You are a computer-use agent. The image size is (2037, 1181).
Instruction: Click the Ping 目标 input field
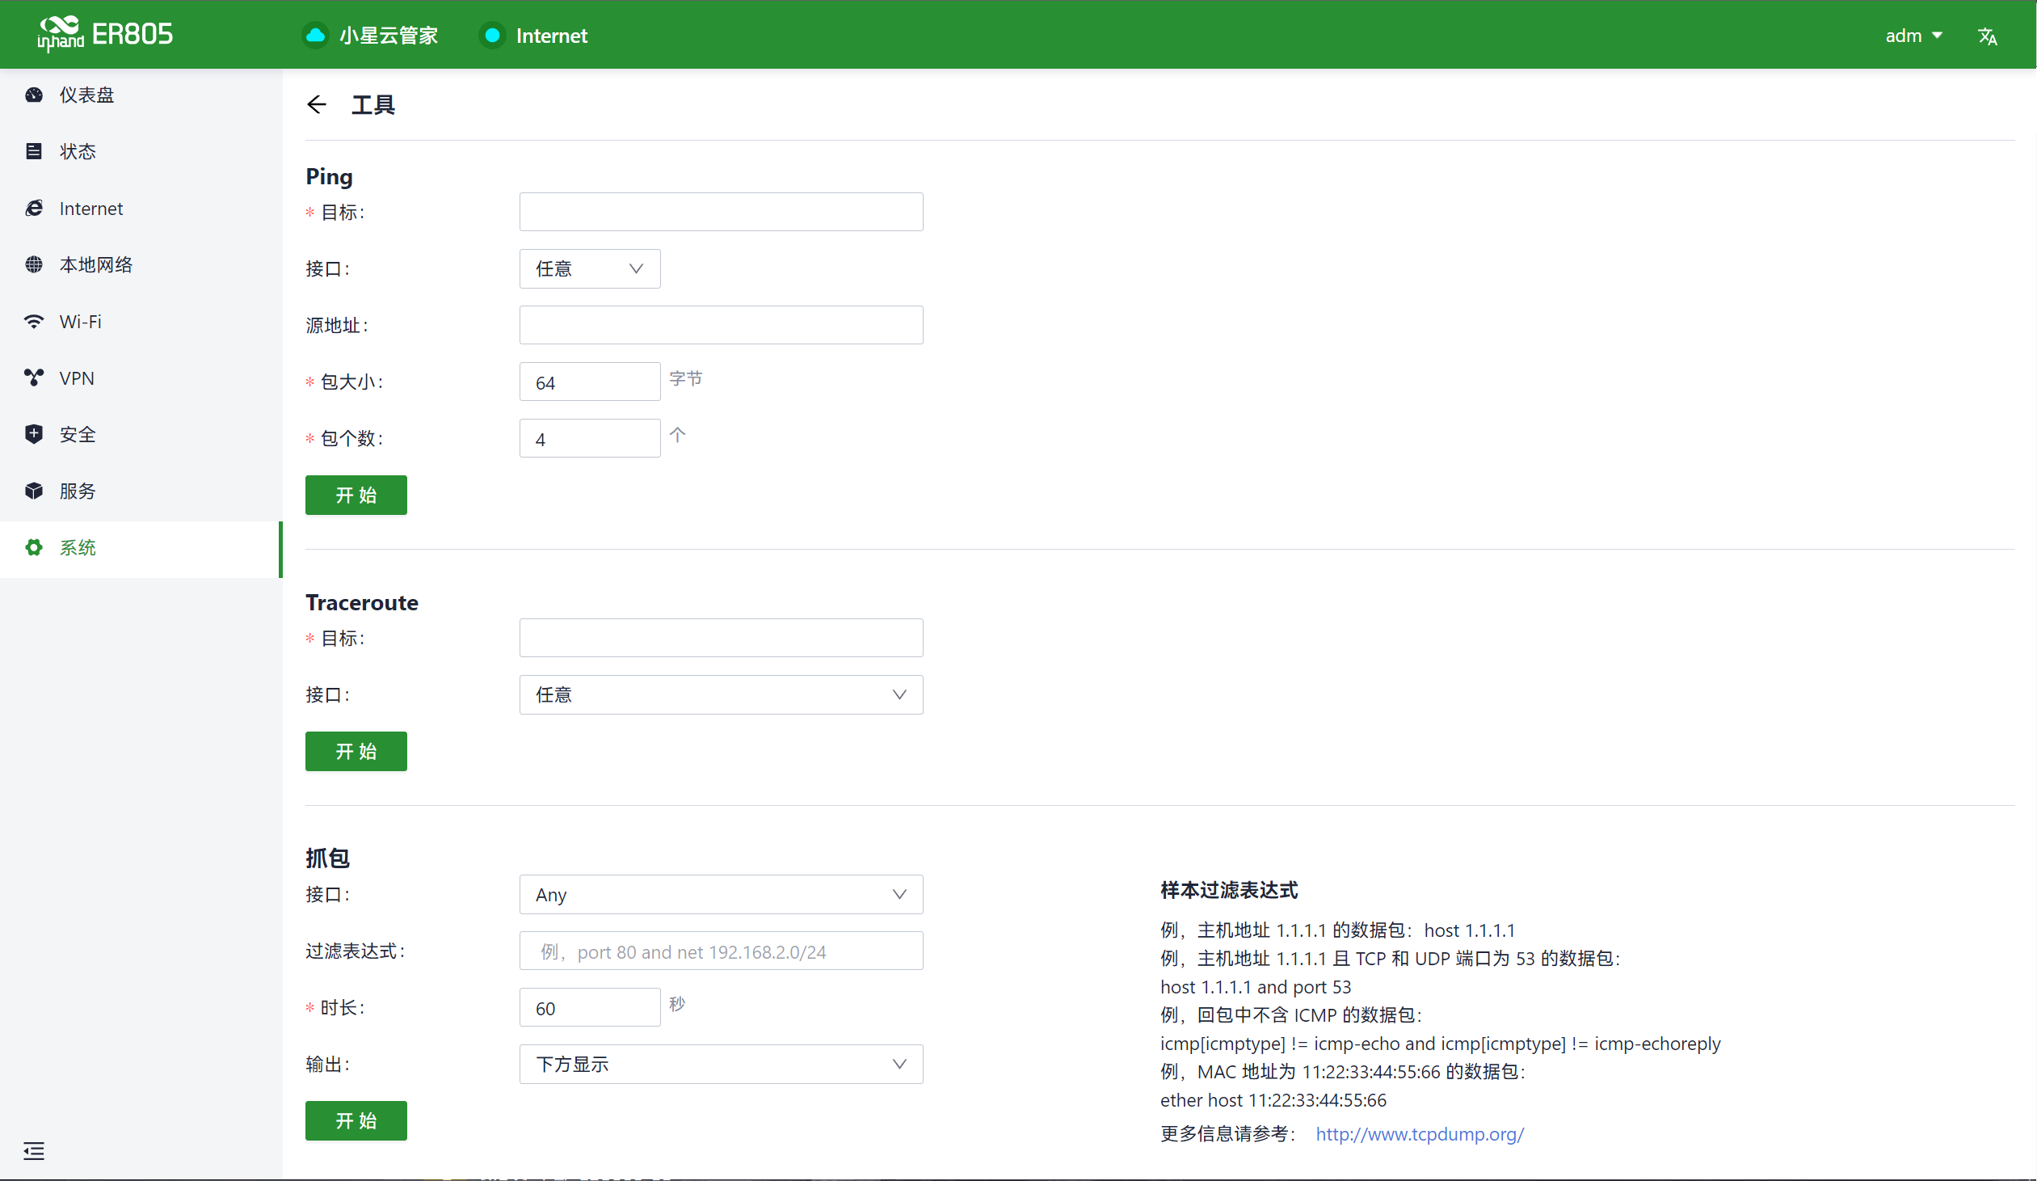(720, 212)
